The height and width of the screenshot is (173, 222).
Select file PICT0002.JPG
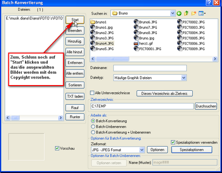pyautogui.click(x=191, y=22)
